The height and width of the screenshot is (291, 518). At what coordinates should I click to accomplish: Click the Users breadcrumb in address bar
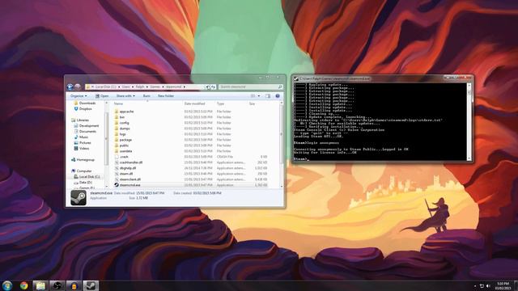click(x=126, y=86)
